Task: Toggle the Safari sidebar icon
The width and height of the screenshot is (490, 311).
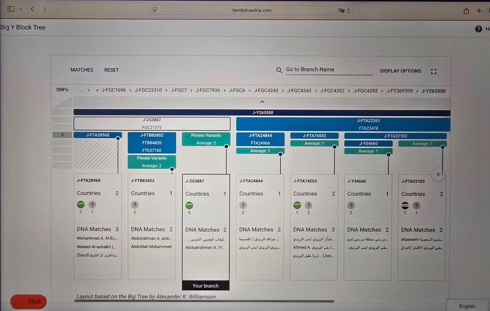Action: click(11, 9)
